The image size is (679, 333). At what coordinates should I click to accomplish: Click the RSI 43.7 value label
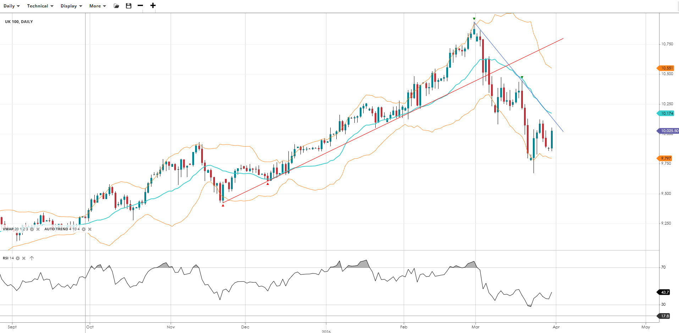pos(664,292)
